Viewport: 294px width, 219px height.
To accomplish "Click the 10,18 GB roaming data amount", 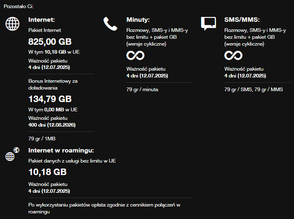I will point(47,172).
